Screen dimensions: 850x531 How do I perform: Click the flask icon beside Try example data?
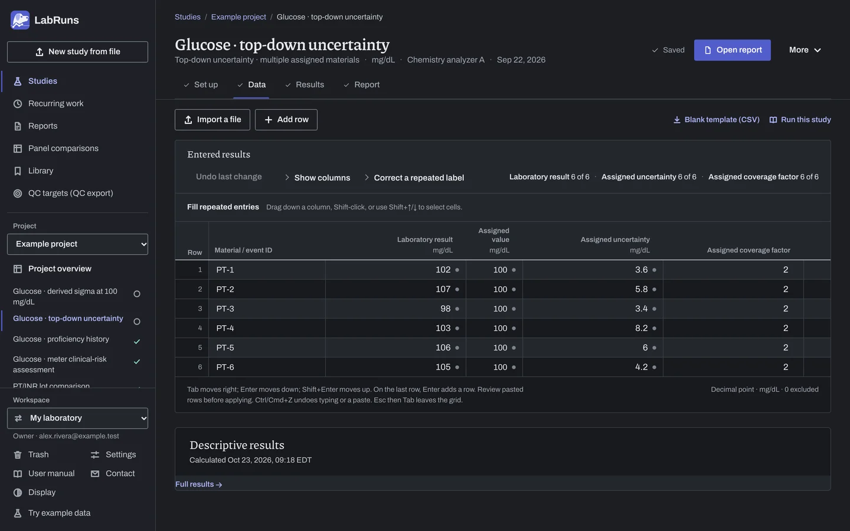(x=18, y=513)
